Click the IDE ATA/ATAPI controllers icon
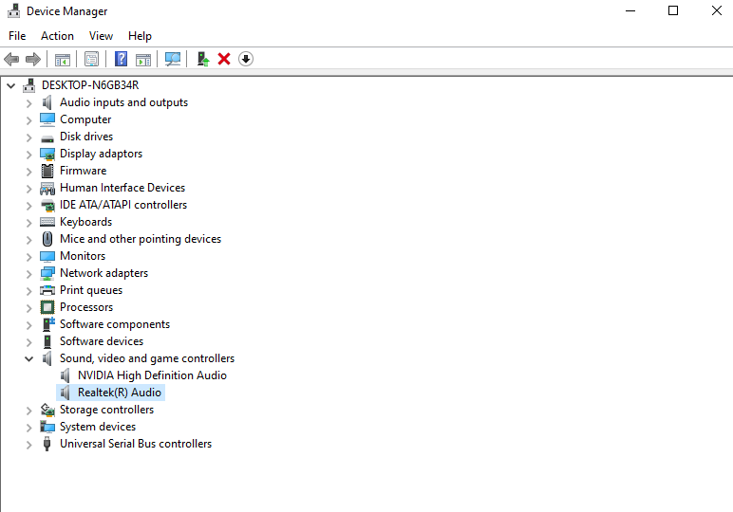 [x=47, y=205]
